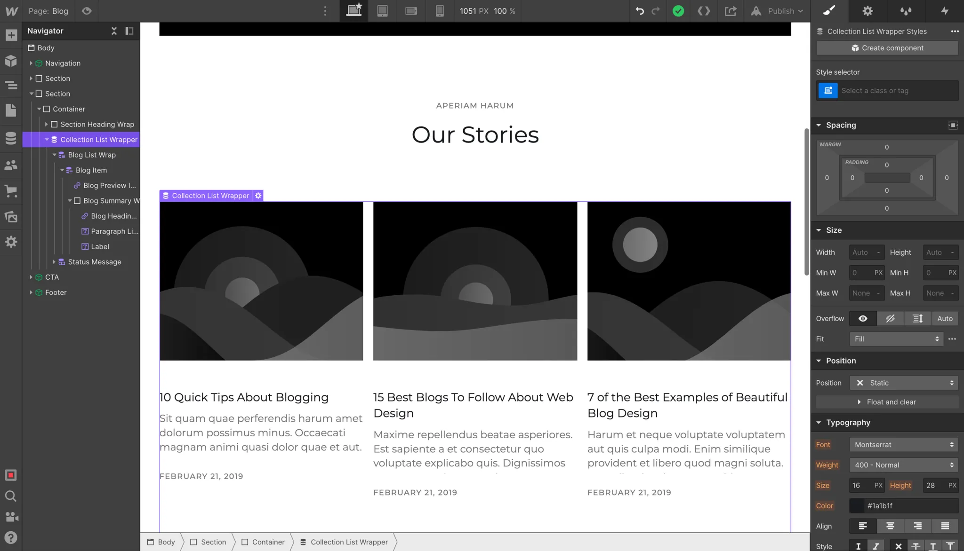This screenshot has width=964, height=551.
Task: Open the Add Elements panel
Action: (x=11, y=35)
